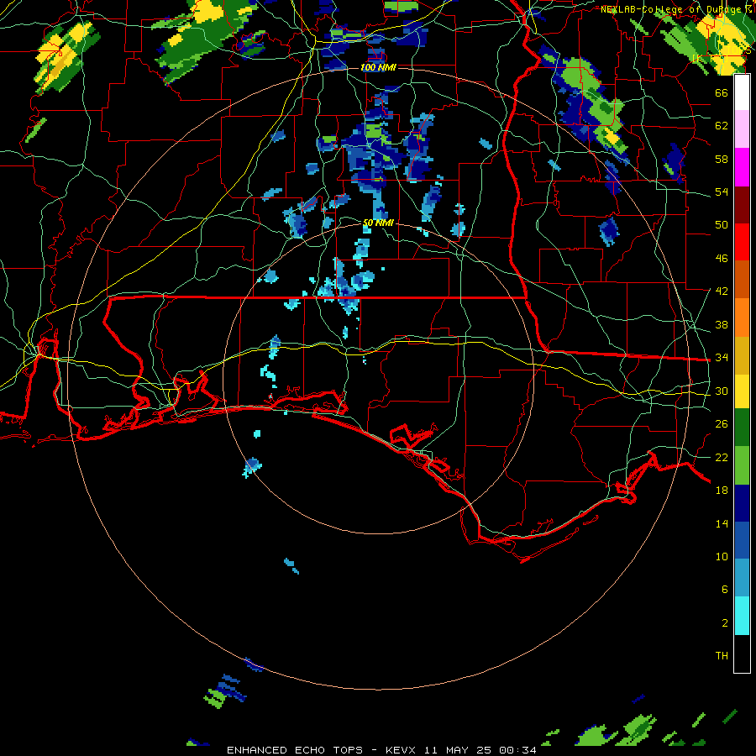756x756 pixels.
Task: Click the light green legend swatch
Action: click(742, 465)
